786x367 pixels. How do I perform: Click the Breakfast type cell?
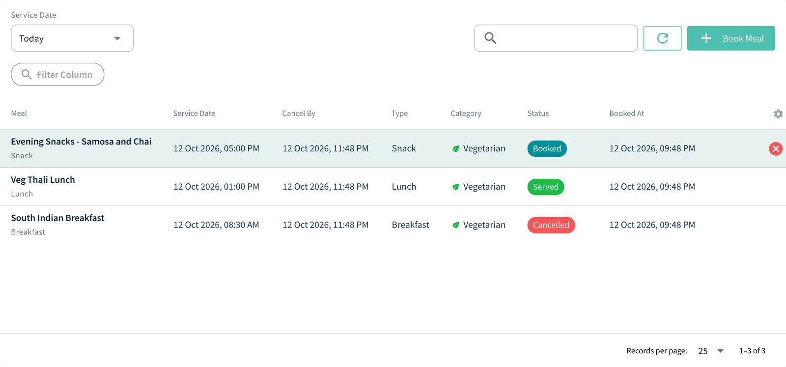pos(410,225)
